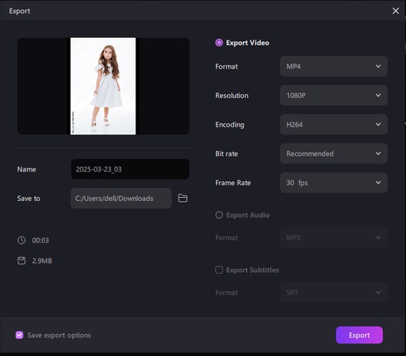Click the Bit rate label
Viewport: 406px width, 356px height.
226,153
